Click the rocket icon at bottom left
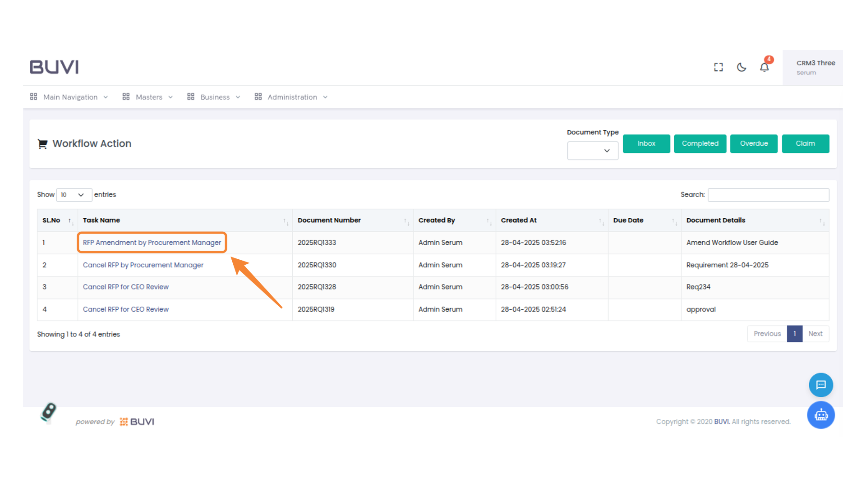This screenshot has width=866, height=487. [x=48, y=412]
